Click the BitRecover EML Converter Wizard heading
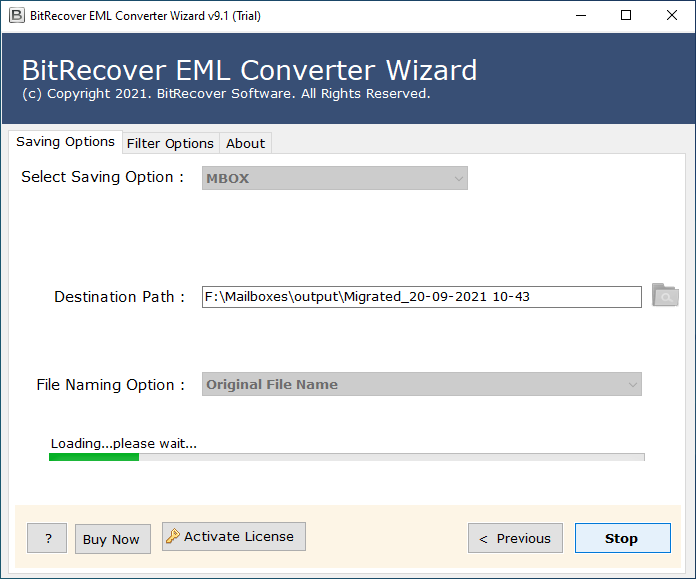Image resolution: width=696 pixels, height=579 pixels. click(x=249, y=70)
